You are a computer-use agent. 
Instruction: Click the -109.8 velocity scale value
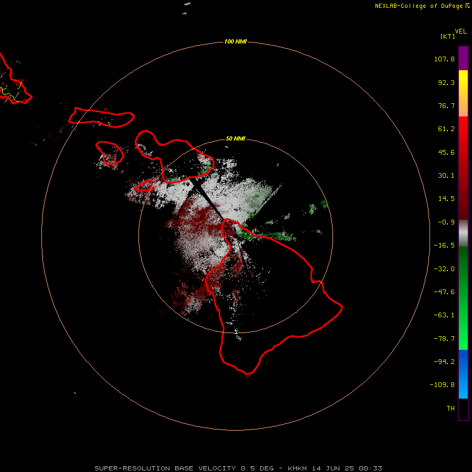(442, 385)
